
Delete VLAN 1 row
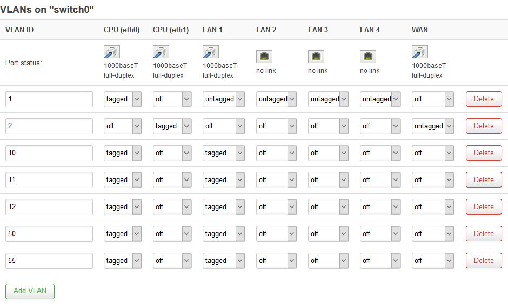[x=484, y=99]
